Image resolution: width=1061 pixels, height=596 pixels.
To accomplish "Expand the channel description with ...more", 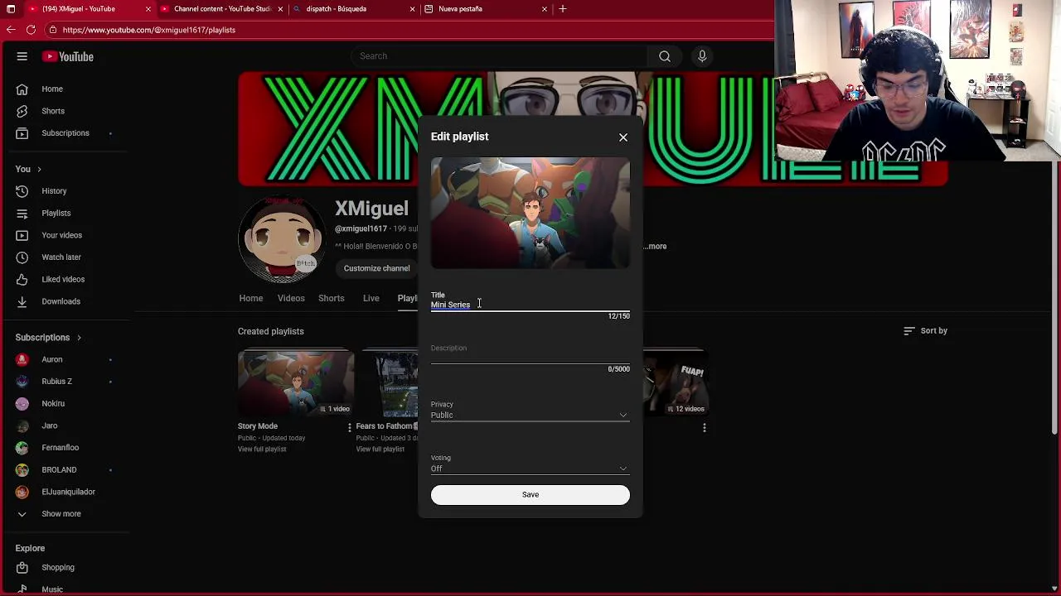I will click(x=655, y=247).
